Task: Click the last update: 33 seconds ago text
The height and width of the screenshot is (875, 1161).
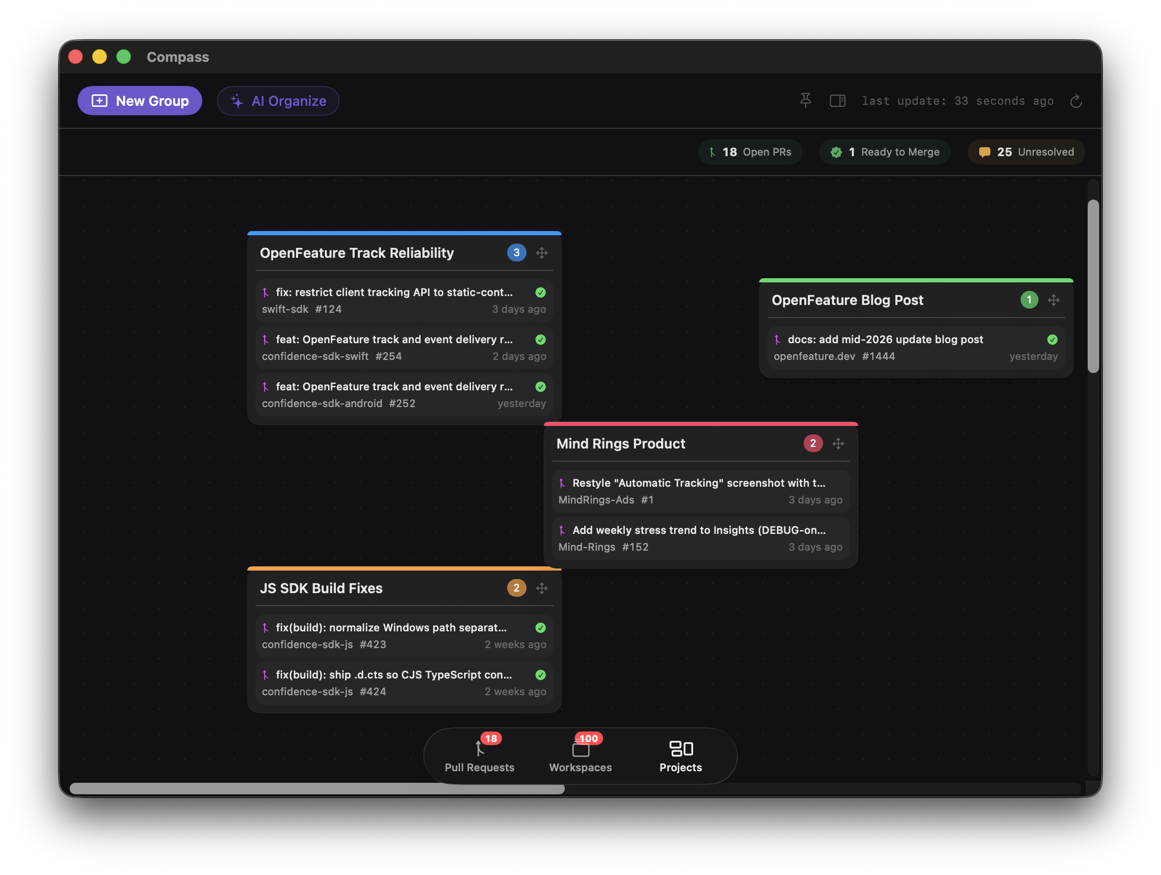Action: [958, 101]
